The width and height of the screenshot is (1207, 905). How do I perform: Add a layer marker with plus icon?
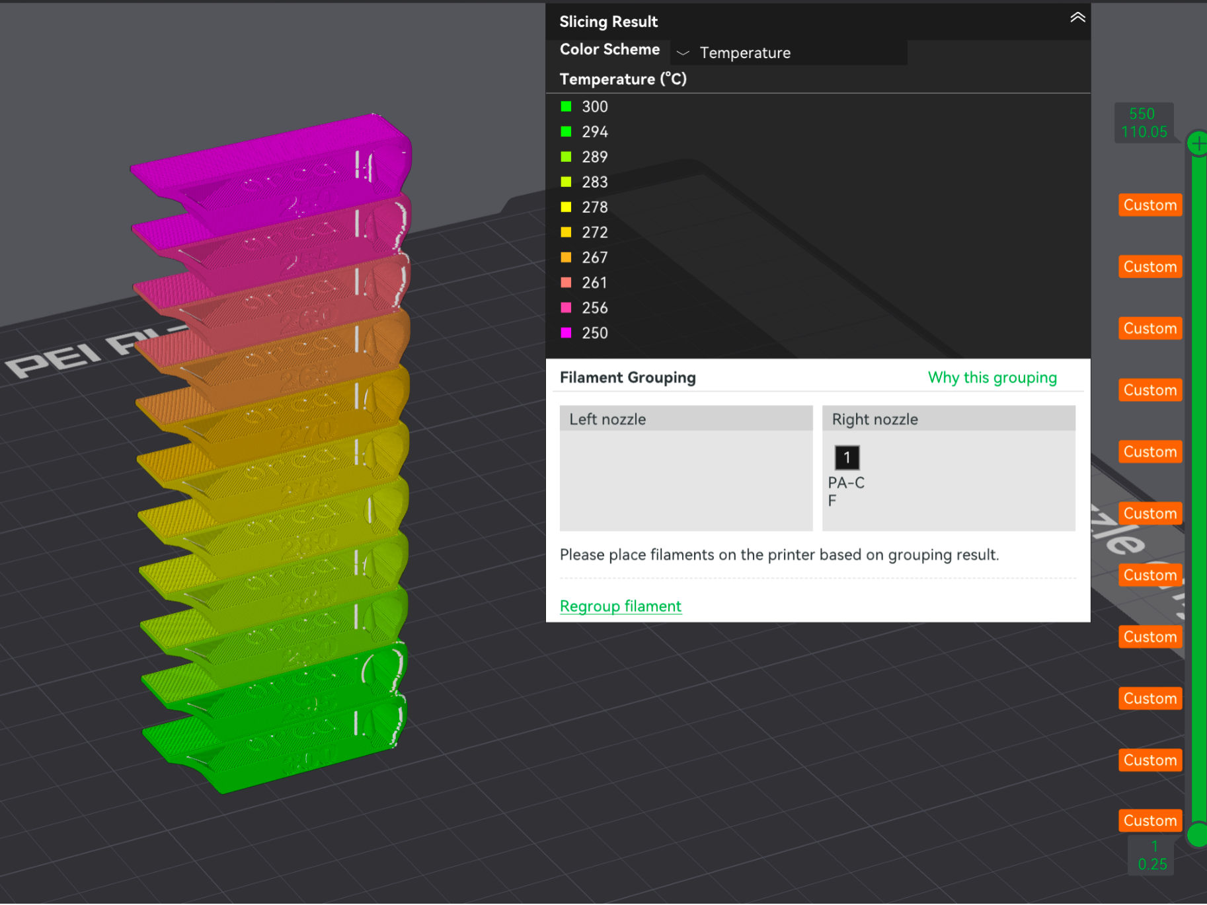(1197, 143)
